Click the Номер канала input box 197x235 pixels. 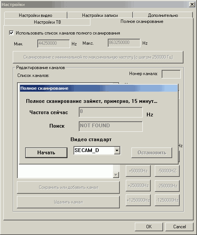(171, 74)
